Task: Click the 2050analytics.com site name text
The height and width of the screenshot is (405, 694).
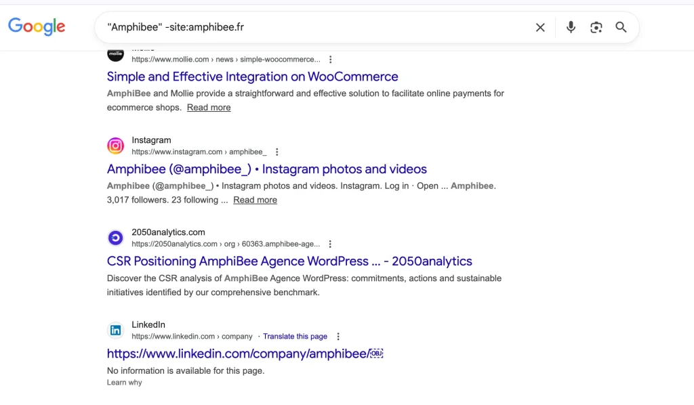Action: tap(168, 232)
